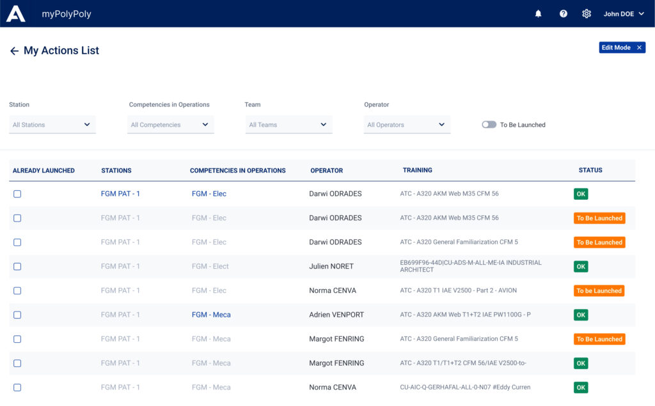Open the All Teams dropdown
655x406 pixels.
pyautogui.click(x=288, y=125)
